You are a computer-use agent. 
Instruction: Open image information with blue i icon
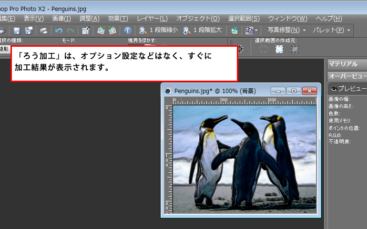128,31
